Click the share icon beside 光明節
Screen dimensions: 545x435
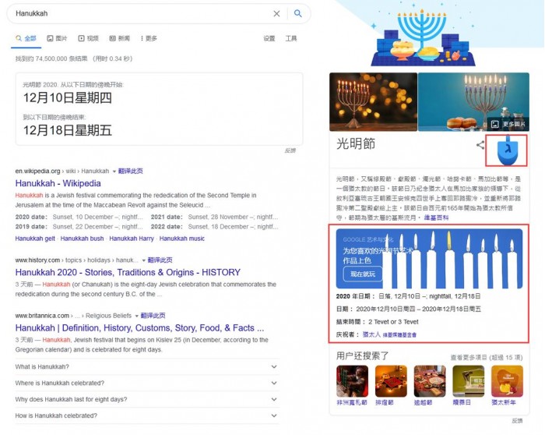(480, 145)
